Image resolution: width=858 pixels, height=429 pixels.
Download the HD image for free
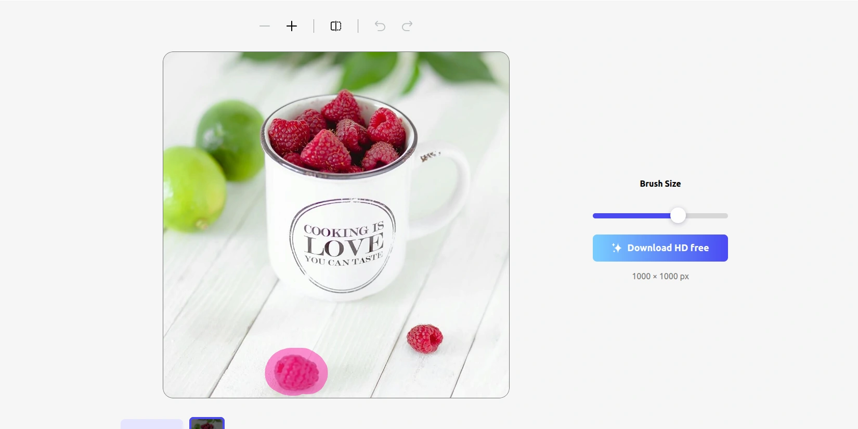[660, 248]
